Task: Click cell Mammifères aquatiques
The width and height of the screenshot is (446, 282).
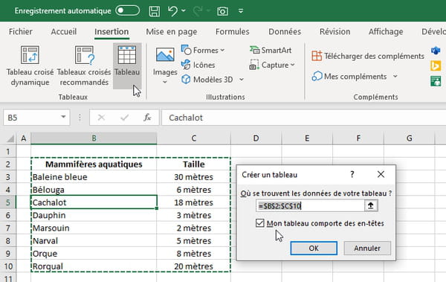Action: (94, 164)
